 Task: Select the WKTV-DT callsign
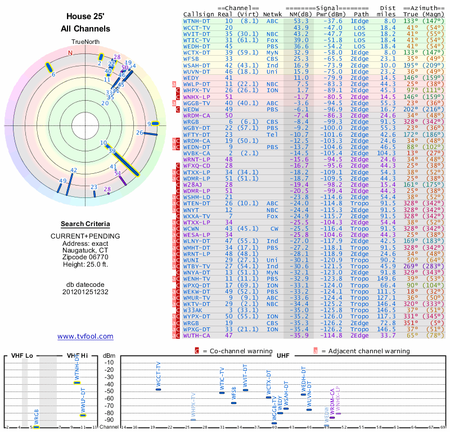click(196, 304)
